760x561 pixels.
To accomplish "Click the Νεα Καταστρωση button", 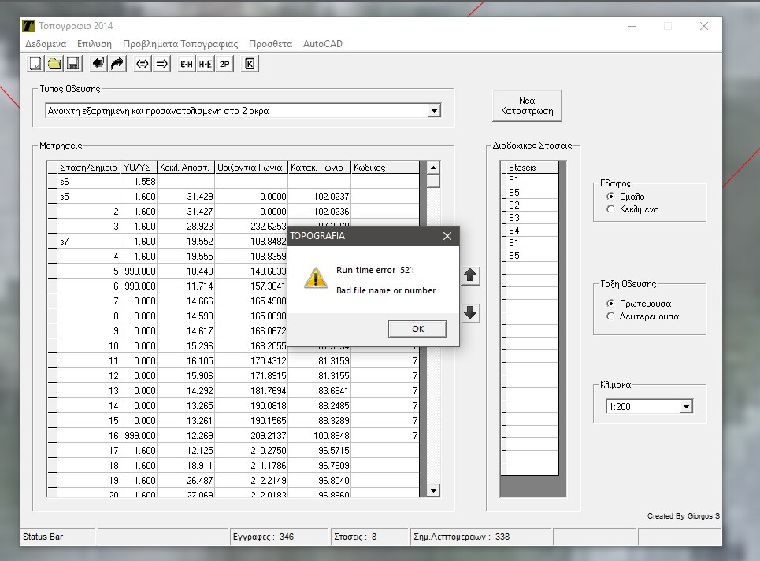I will coord(527,105).
